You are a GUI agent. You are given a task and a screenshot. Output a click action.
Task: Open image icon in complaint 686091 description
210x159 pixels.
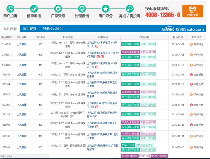click(x=97, y=127)
